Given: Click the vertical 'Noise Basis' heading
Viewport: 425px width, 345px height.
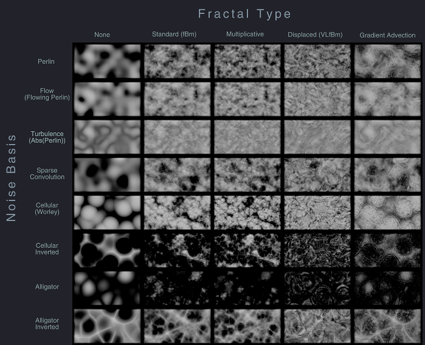Looking at the screenshot, I should 12,177.
